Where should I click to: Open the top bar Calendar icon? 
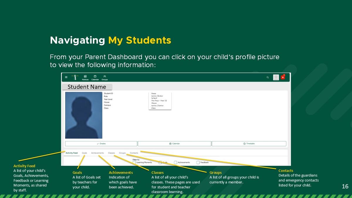tap(95, 77)
